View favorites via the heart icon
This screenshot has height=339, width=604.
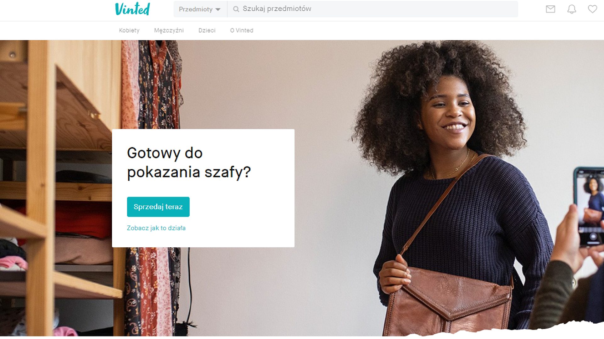(x=592, y=9)
